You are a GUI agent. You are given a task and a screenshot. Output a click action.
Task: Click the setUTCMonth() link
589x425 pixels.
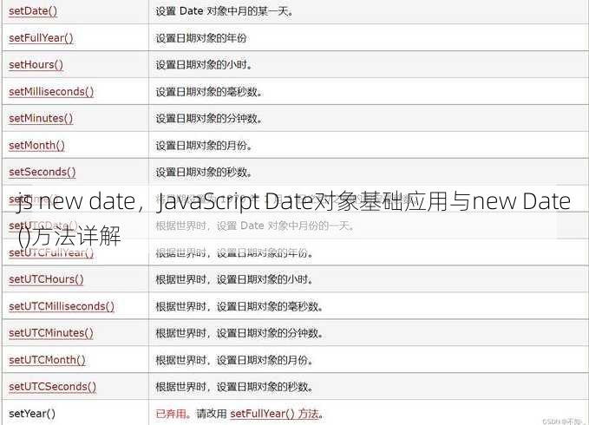coord(48,360)
